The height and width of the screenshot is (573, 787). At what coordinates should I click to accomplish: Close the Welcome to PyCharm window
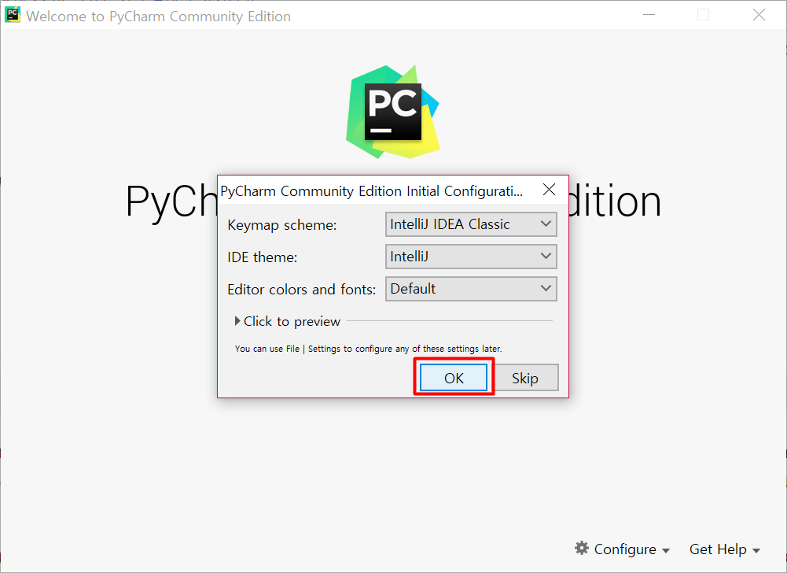[759, 15]
